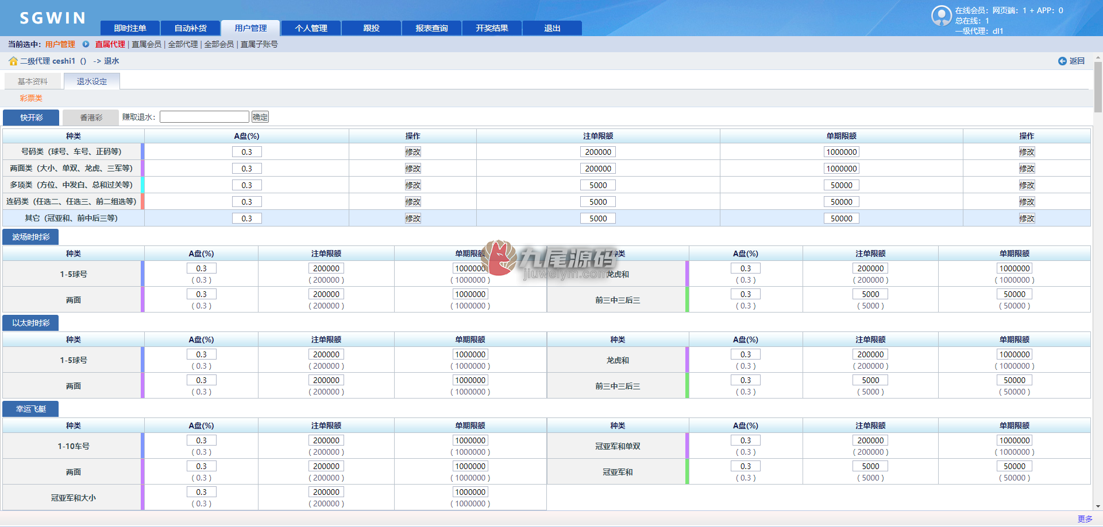This screenshot has width=1103, height=527.
Task: Click 修改 button for 号码类 A盘 row
Action: click(x=413, y=152)
